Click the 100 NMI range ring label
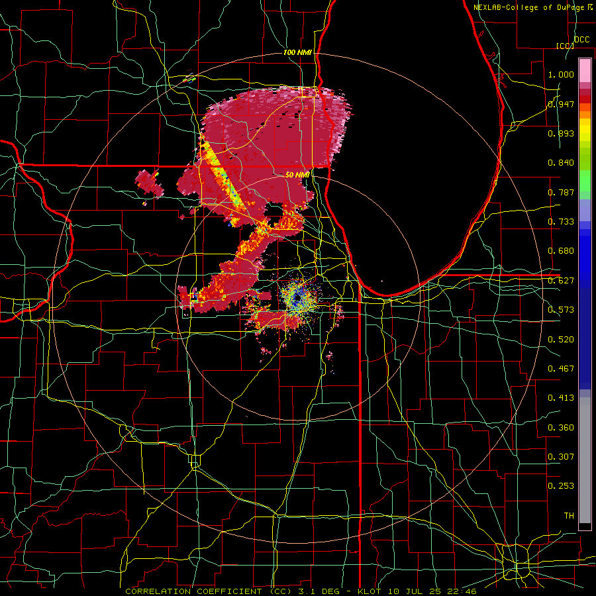 point(297,52)
